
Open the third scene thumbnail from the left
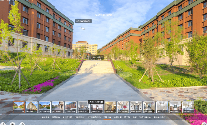coord(45,107)
